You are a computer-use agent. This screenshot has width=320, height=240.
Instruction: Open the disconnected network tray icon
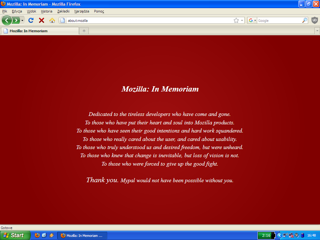291,236
